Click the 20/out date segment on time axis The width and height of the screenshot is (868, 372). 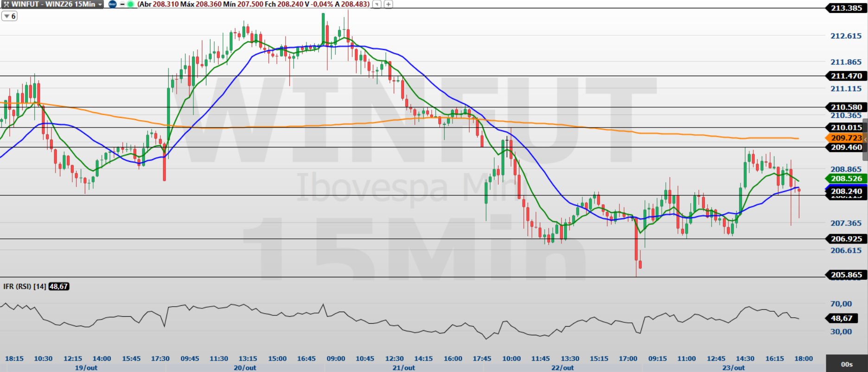point(245,368)
